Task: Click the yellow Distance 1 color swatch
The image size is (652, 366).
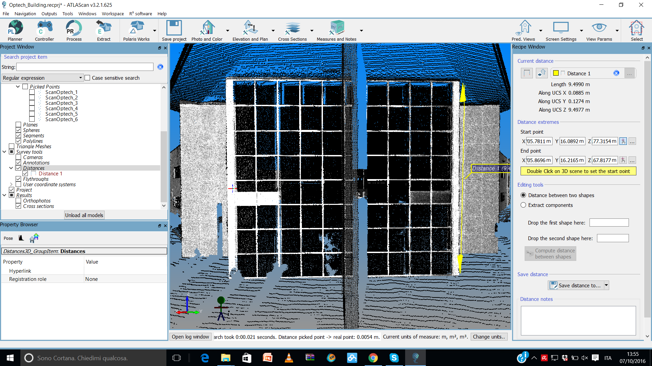Action: (x=556, y=73)
